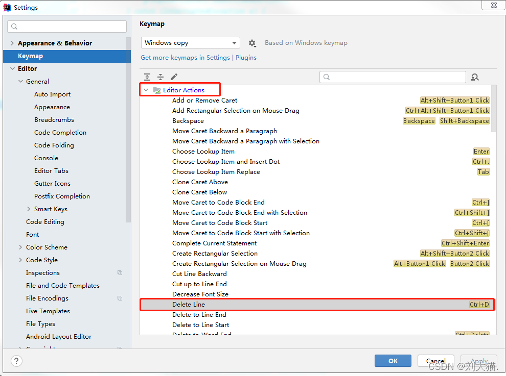Screen dimensions: 506x376
Task: Click the Apply button
Action: [x=479, y=361]
